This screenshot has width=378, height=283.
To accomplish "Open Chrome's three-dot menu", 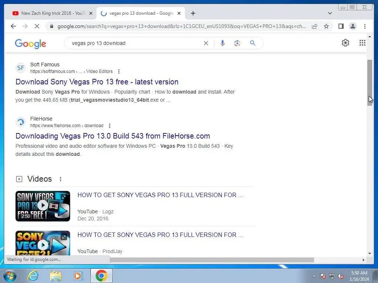I will pos(365,26).
